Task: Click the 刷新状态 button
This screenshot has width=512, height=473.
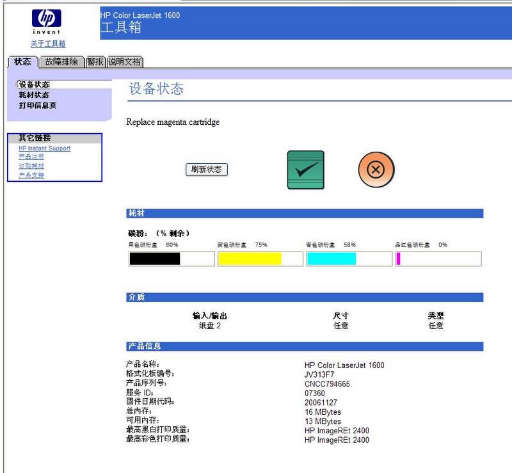Action: [x=206, y=170]
